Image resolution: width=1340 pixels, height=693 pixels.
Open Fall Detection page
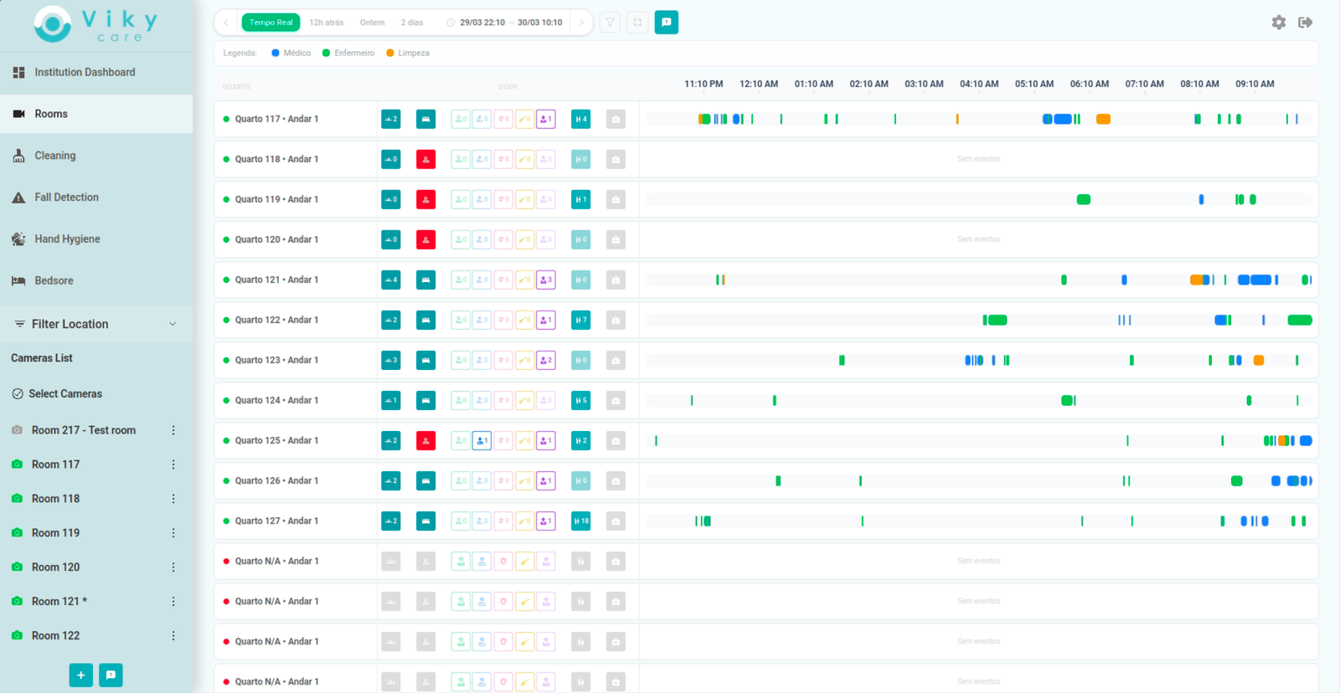pos(96,198)
